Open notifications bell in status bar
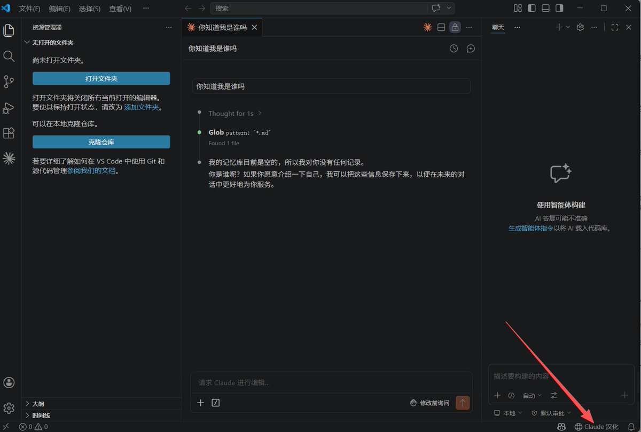The image size is (641, 432). tap(631, 427)
